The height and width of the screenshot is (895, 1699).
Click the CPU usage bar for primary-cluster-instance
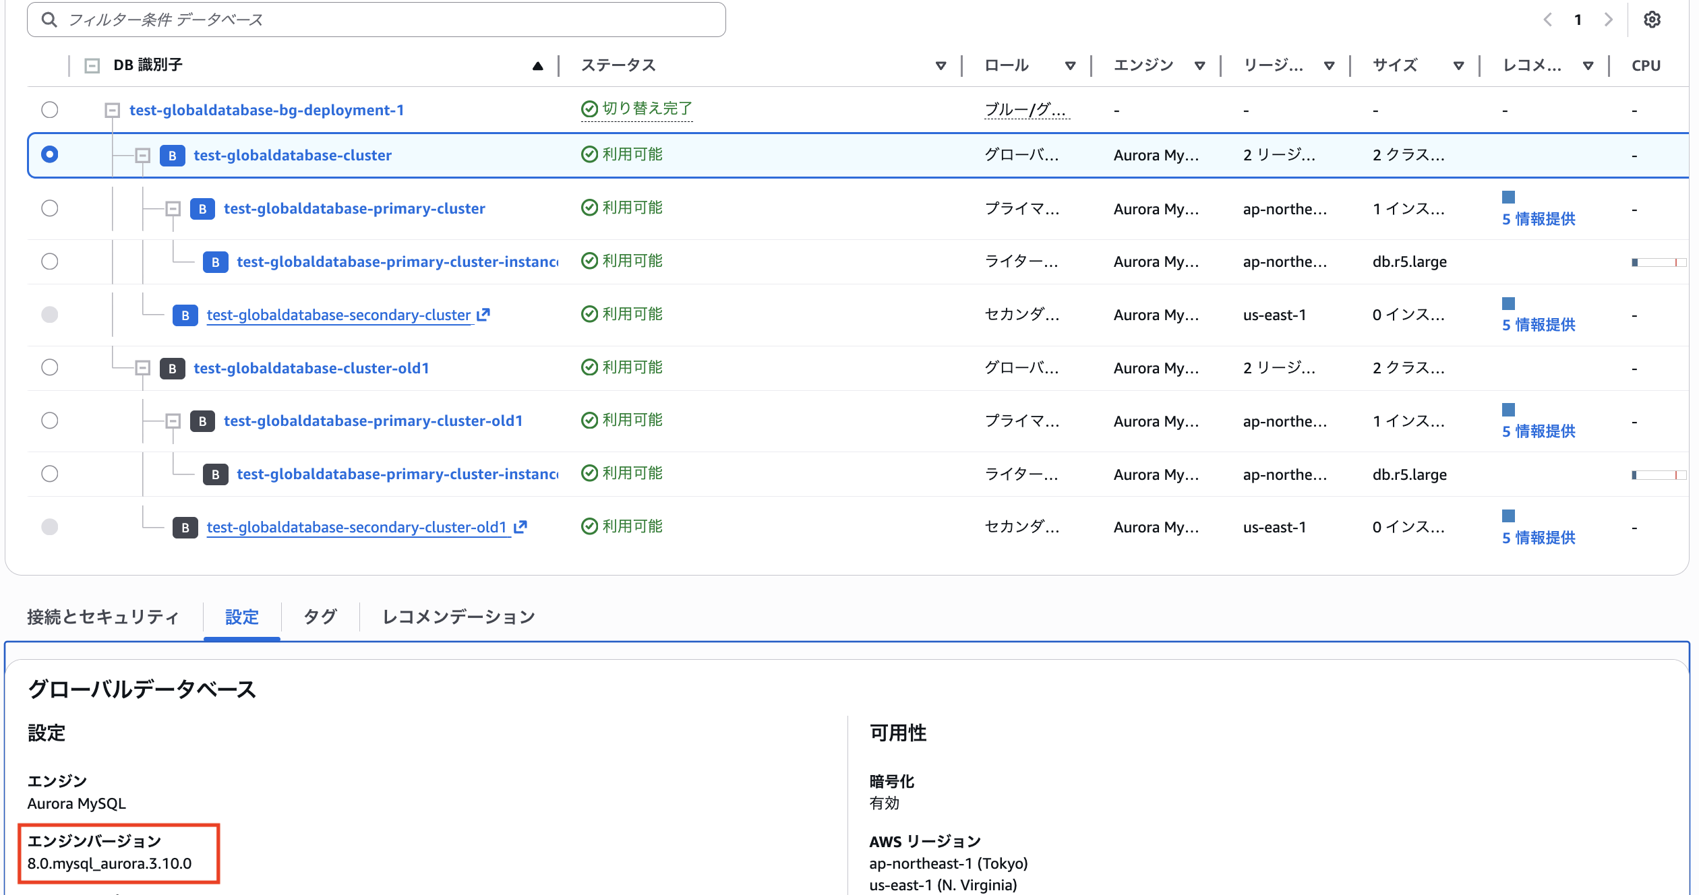coord(1659,261)
